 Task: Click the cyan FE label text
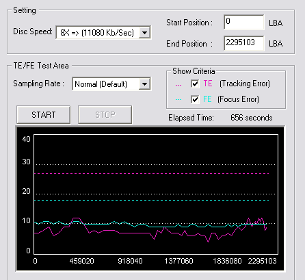(x=207, y=99)
